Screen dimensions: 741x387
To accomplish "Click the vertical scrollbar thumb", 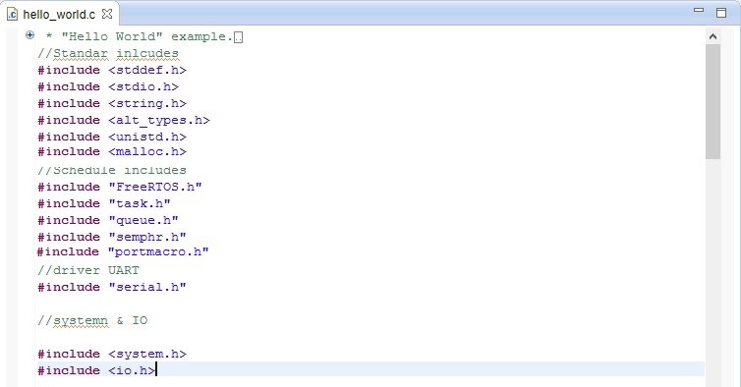I will pyautogui.click(x=713, y=101).
